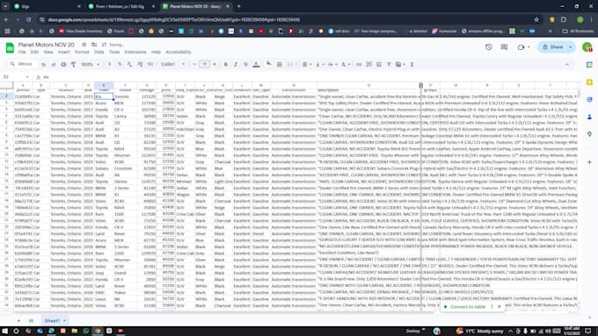Open Google Maps side panel
Screen dimensions: 598x336
tap(589, 134)
